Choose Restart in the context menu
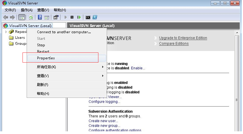Viewport: 243px width, 134px height. 67,51
